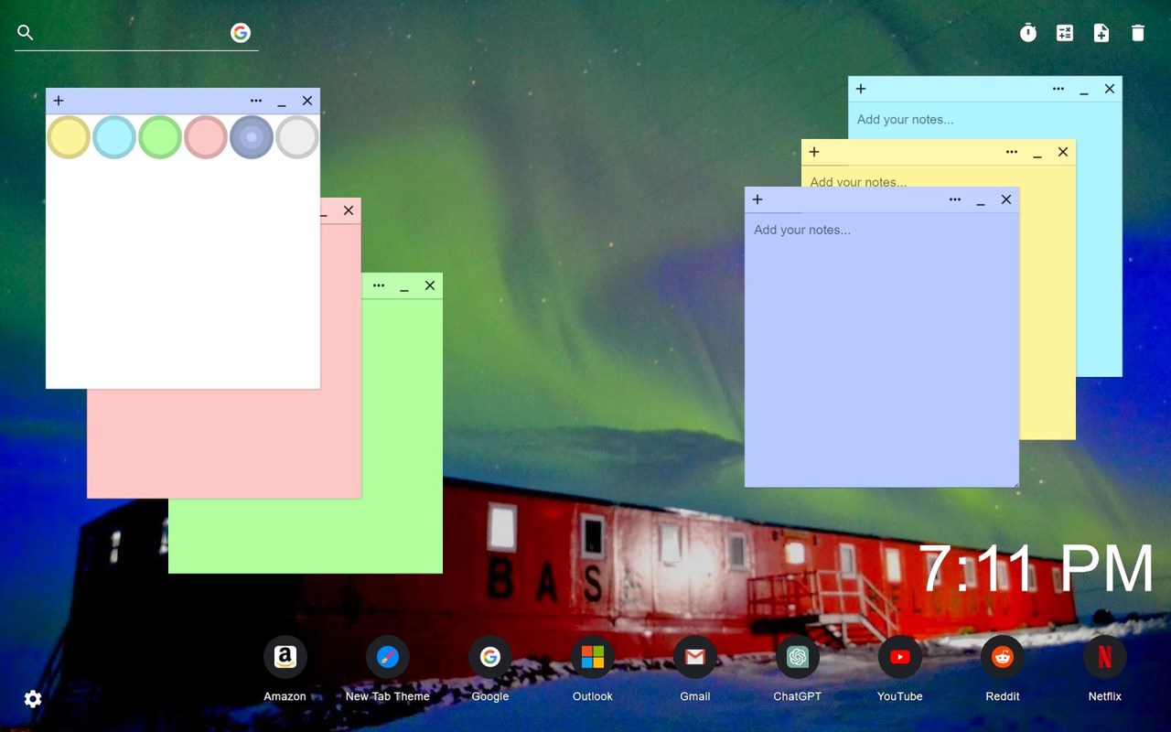
Task: Launch the ChatGPT shortcut
Action: [798, 657]
